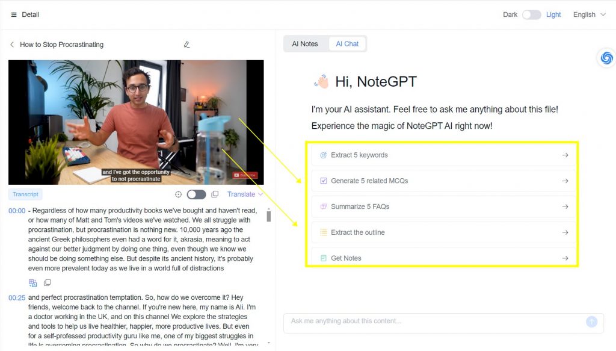The height and width of the screenshot is (351, 616).
Task: Click the send arrow in the chat input
Action: [x=591, y=321]
